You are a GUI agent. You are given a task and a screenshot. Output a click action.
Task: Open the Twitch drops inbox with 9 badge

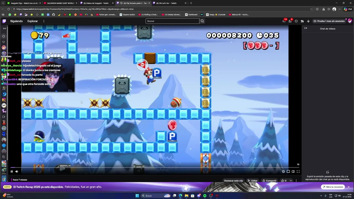click(x=290, y=21)
